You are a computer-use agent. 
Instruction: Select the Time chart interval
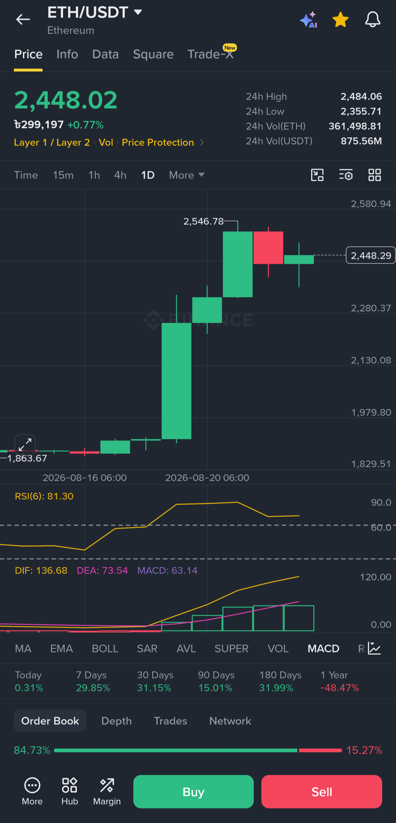click(26, 175)
